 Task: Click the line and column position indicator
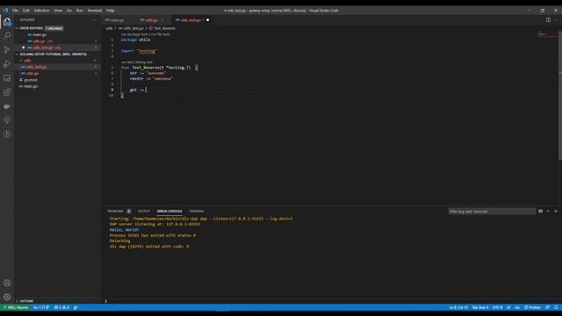[x=458, y=307]
